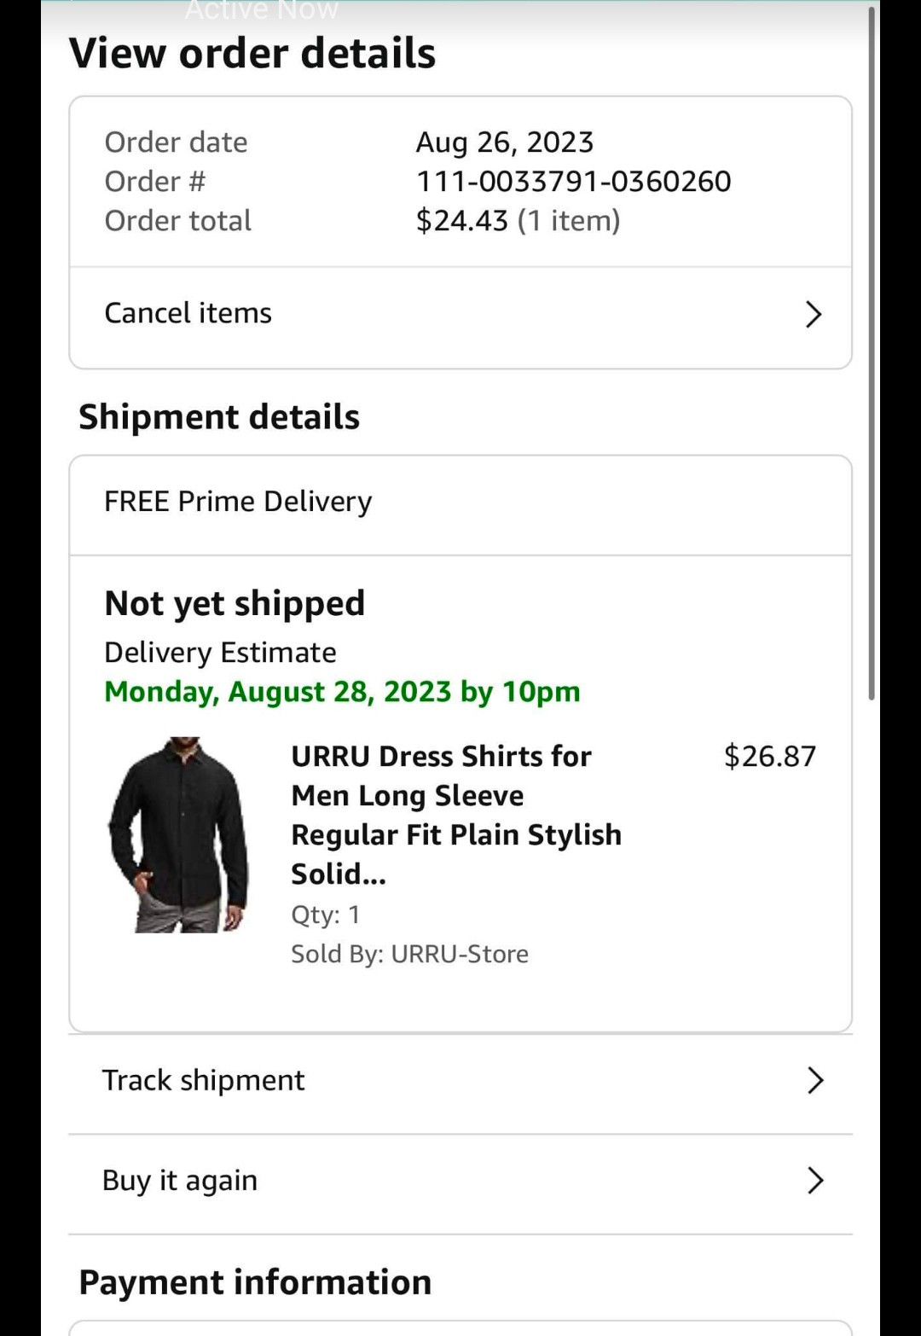Click the $26.87 item price
Image resolution: width=921 pixels, height=1336 pixels.
769,756
